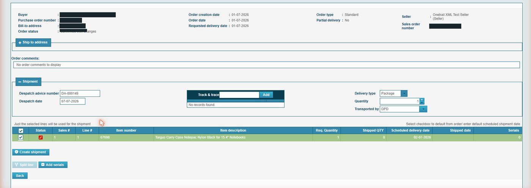Expand the Ship to address section

(x=33, y=42)
